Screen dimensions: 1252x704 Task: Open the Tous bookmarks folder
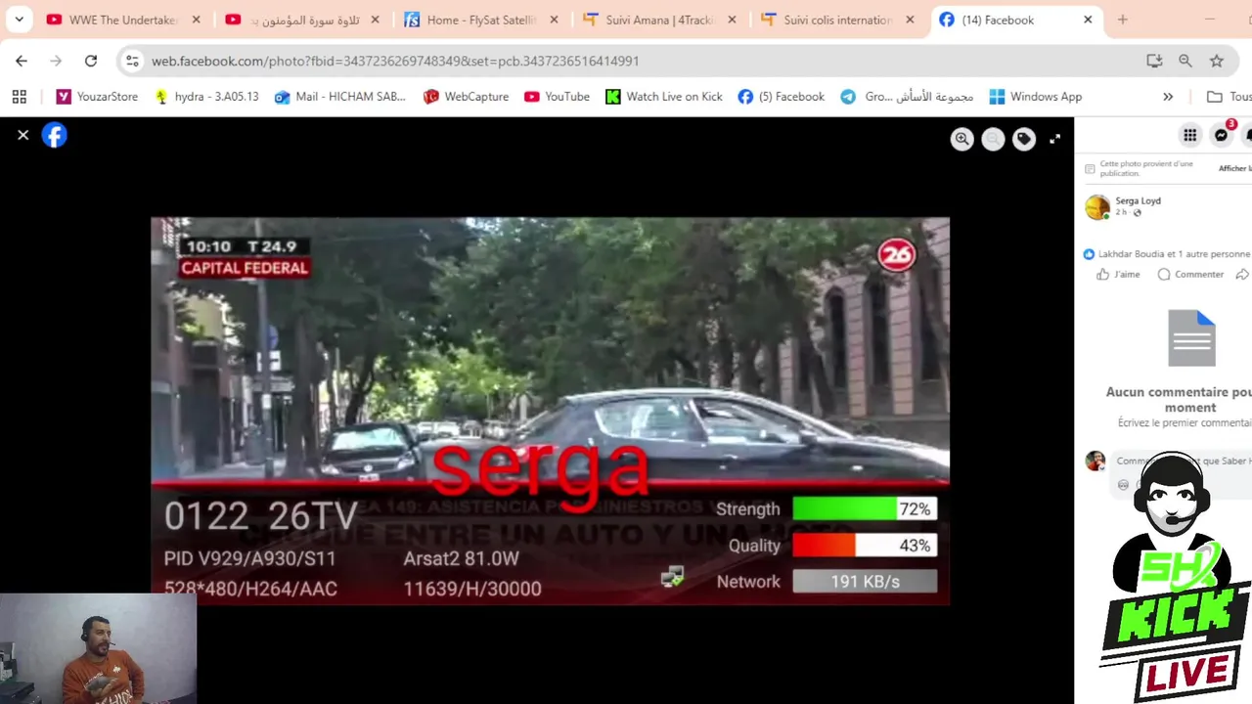coord(1229,97)
